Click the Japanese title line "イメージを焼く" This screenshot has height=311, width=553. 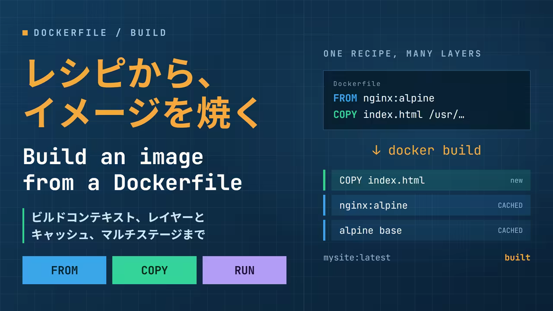pyautogui.click(x=141, y=113)
